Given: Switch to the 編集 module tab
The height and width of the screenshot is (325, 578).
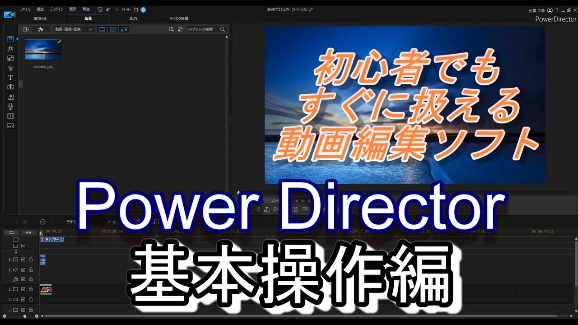Looking at the screenshot, I should pos(88,19).
